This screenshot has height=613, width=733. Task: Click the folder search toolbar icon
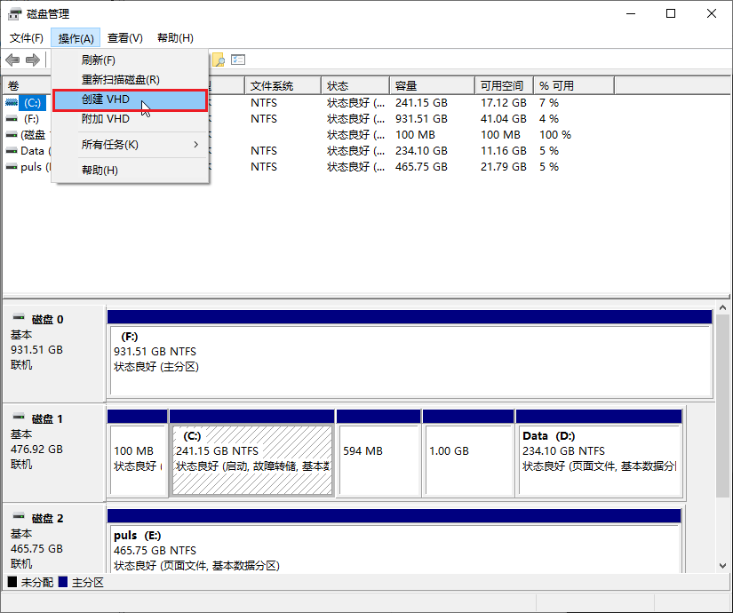(218, 60)
